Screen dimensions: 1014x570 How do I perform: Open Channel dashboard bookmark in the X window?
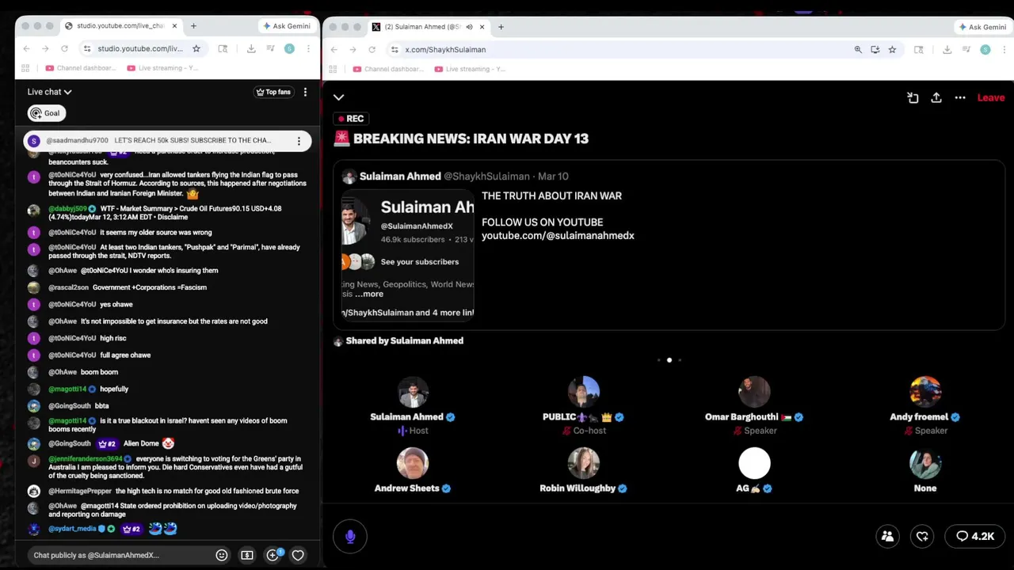point(388,69)
